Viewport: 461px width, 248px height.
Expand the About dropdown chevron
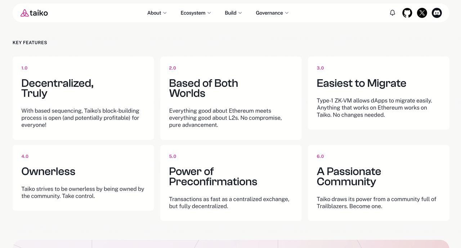pyautogui.click(x=165, y=13)
